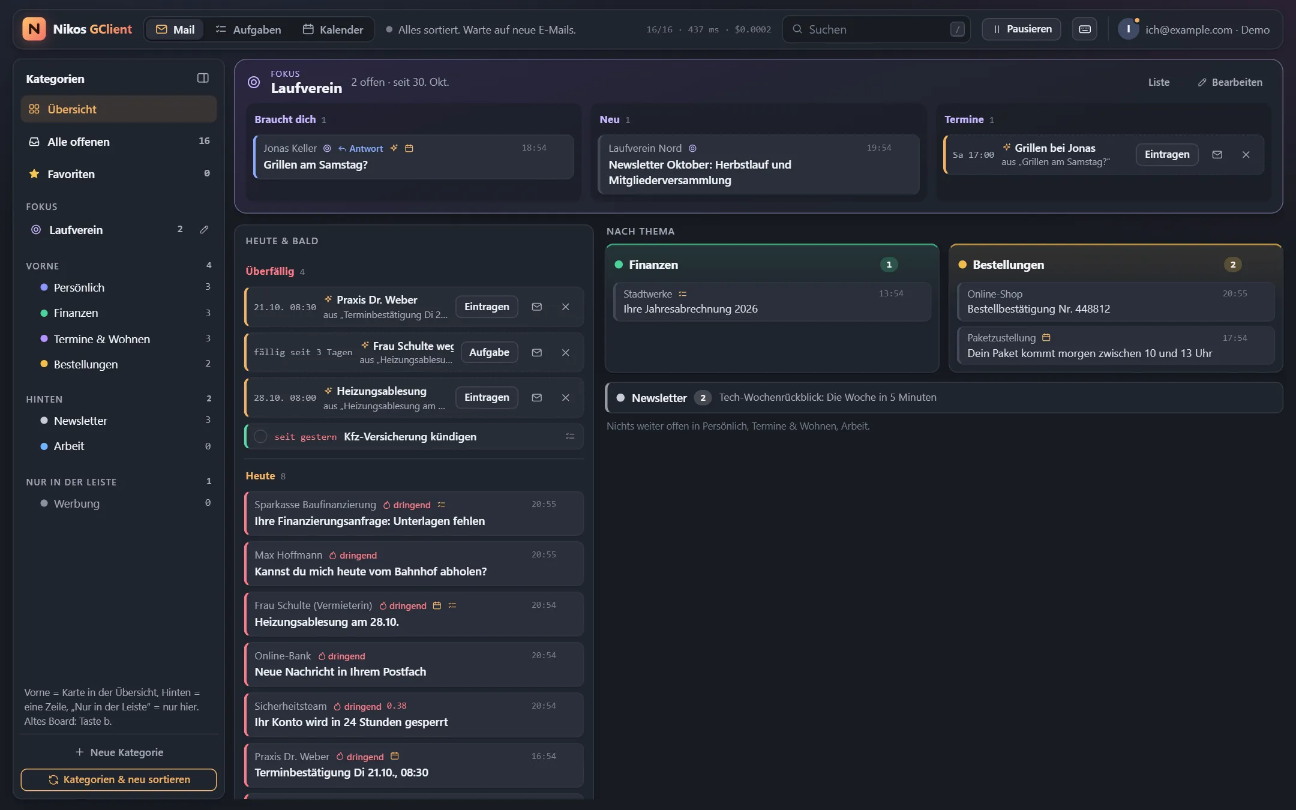1296x810 pixels.
Task: Edit Laufverein focus via sidebar pencil icon
Action: tap(204, 230)
